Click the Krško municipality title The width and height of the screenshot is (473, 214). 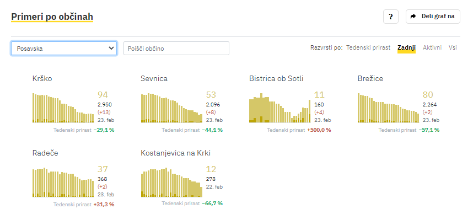click(42, 79)
